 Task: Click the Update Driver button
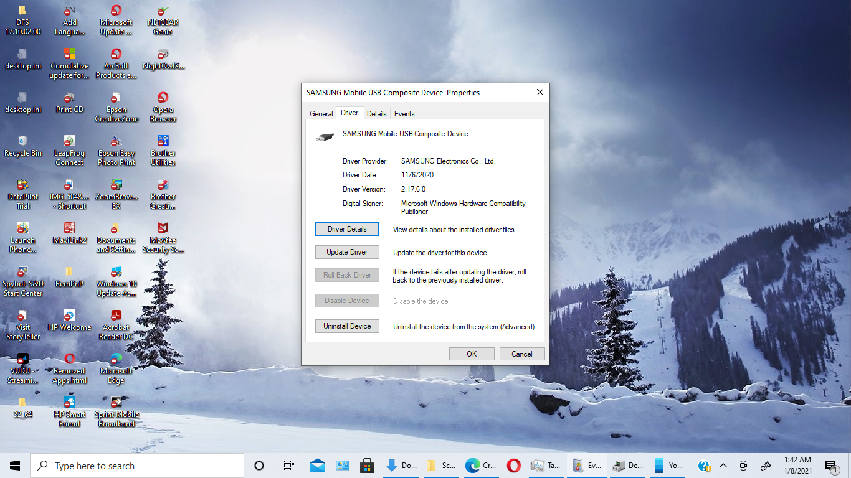(x=347, y=252)
